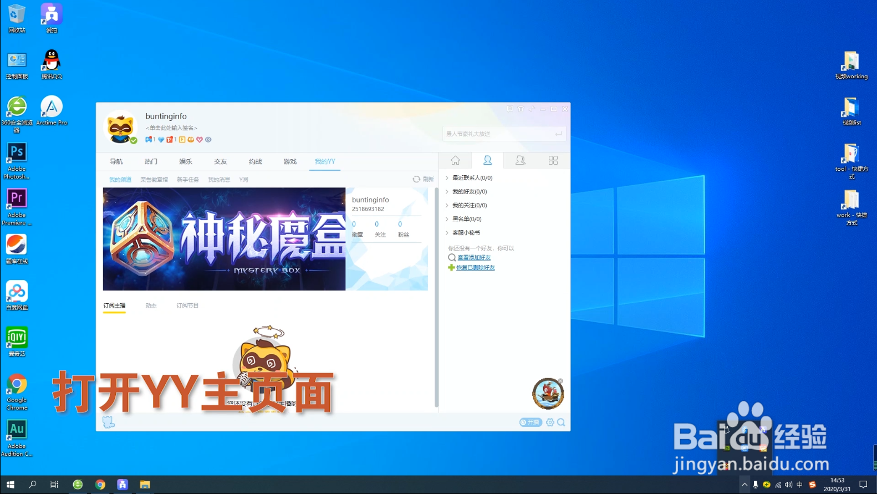Open Adobe Premiere desktop icon

click(x=17, y=207)
